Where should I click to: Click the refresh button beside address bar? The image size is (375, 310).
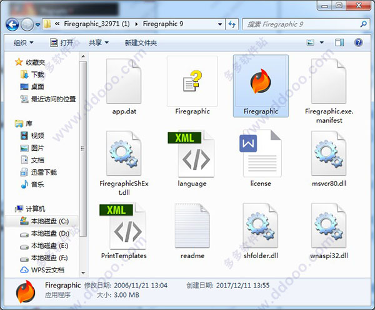(232, 24)
